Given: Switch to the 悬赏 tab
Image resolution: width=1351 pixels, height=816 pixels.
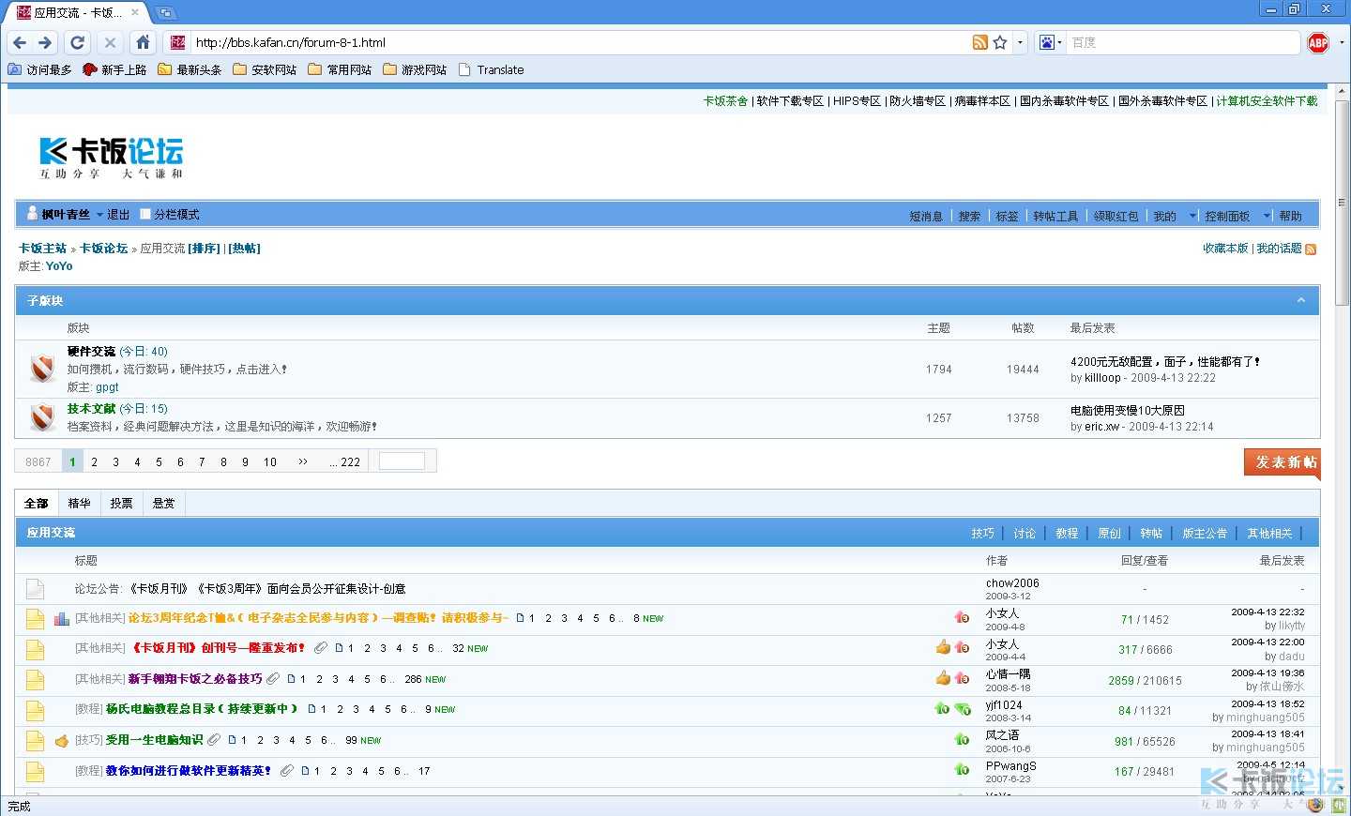Looking at the screenshot, I should point(163,504).
